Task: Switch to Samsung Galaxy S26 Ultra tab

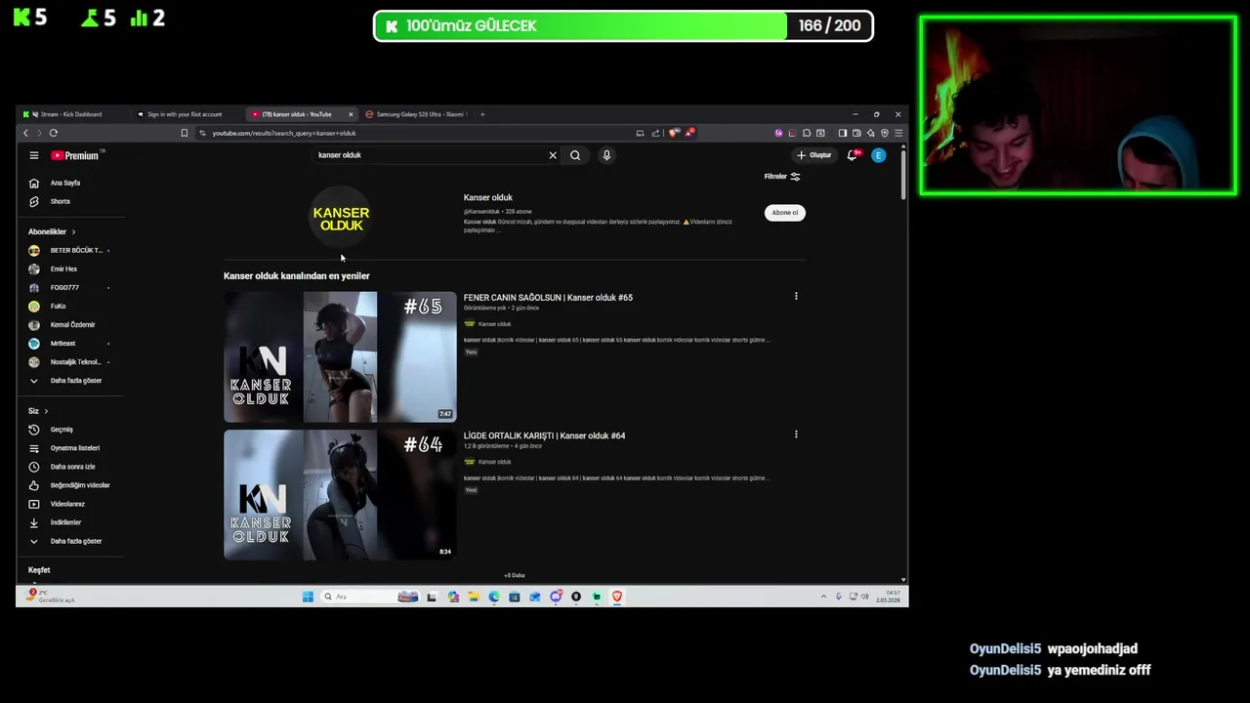Action: pos(420,114)
